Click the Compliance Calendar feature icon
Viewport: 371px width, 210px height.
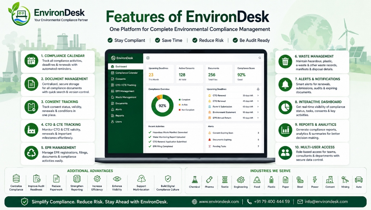[31, 61]
